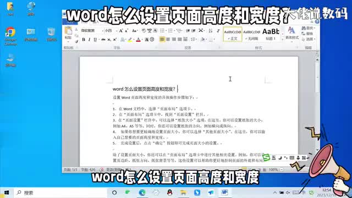Screen dimensions: 352x198
Task: Select Justify paragraph alignment
Action: [180, 40]
